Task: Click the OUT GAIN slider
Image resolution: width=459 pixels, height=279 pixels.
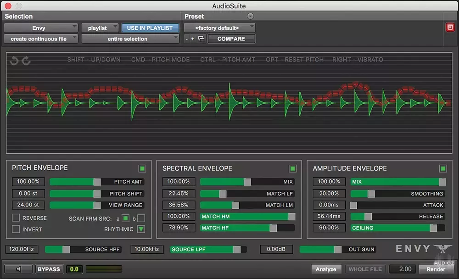Action: pos(338,249)
